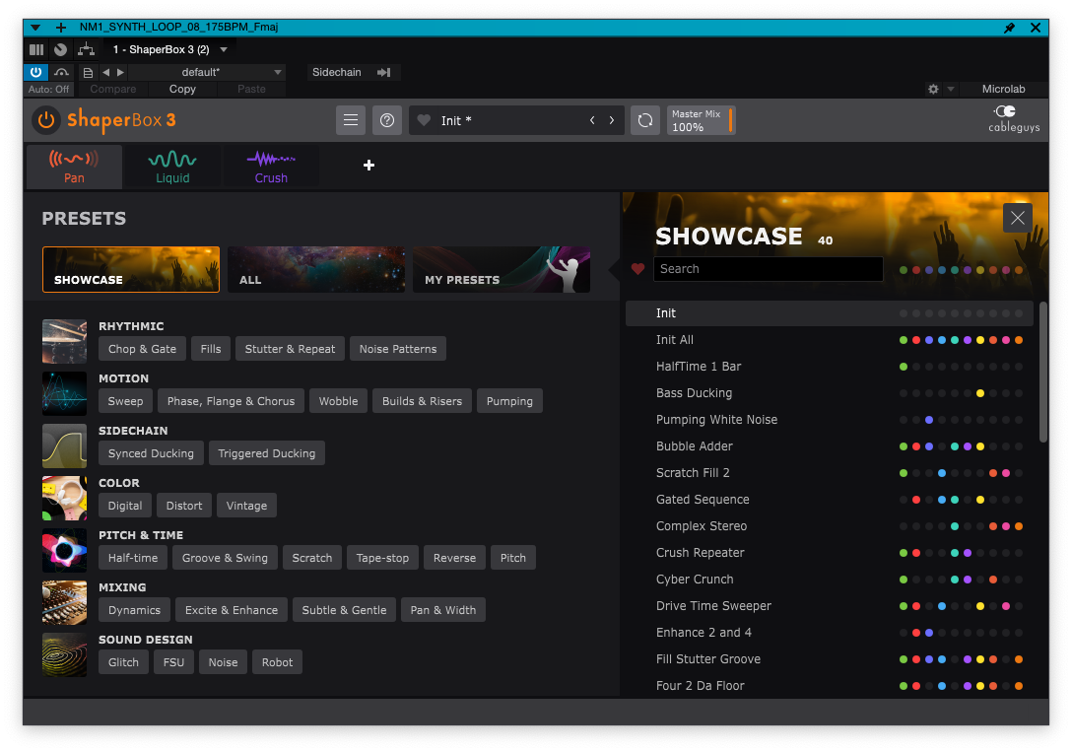Viewport: 1072px width, 752px height.
Task: Select the Tape-stop tag
Action: [382, 558]
